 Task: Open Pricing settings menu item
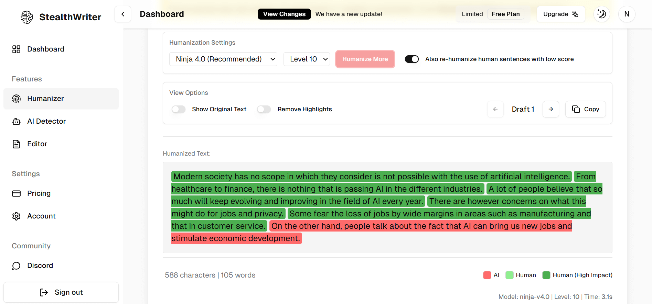pyautogui.click(x=61, y=193)
